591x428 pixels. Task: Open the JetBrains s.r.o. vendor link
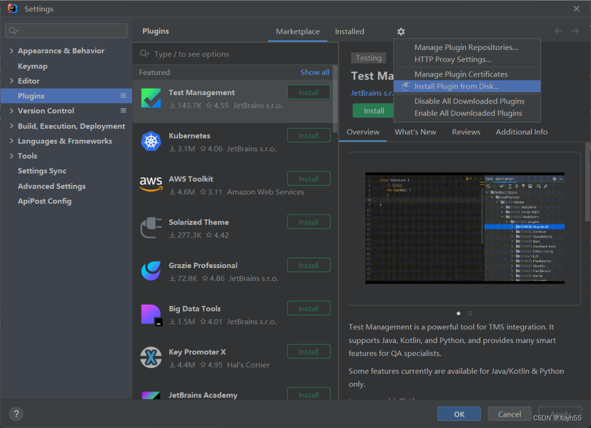(x=372, y=93)
